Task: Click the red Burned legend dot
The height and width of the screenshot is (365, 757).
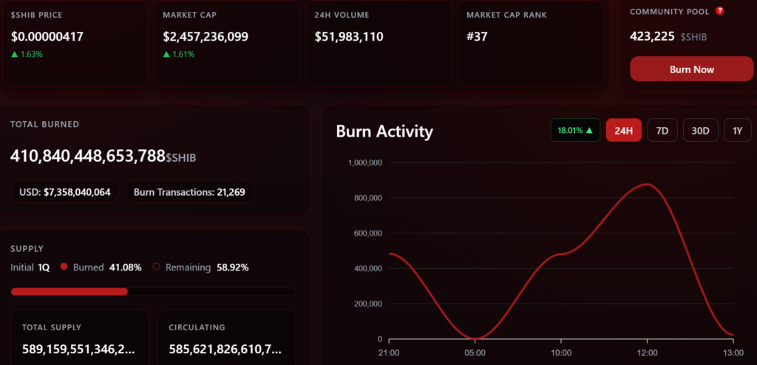Action: coord(64,267)
